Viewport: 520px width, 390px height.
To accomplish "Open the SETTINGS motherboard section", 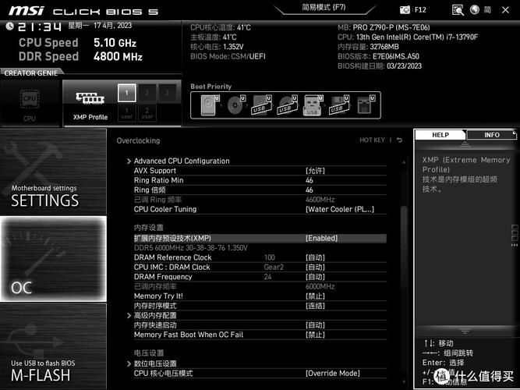I will tap(53, 172).
